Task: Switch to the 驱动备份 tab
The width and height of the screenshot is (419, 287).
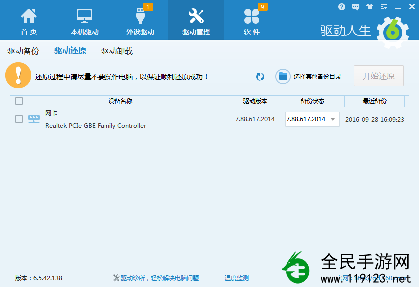Action: [23, 50]
